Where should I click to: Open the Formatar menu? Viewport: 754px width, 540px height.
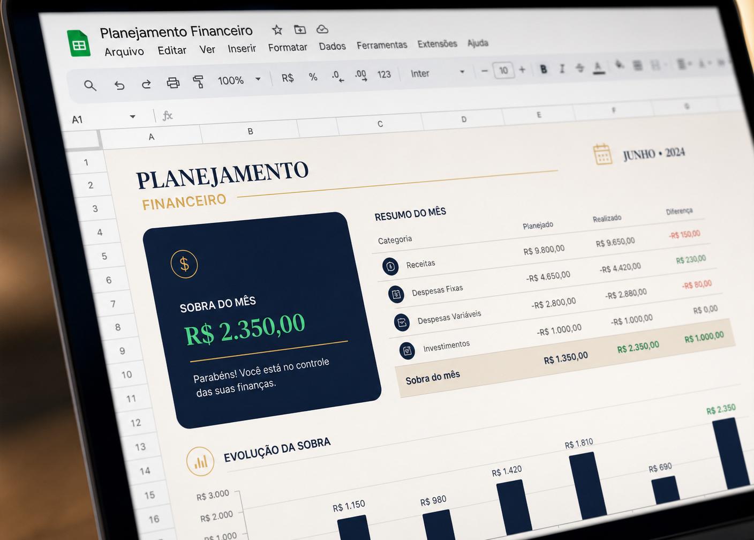pyautogui.click(x=288, y=48)
